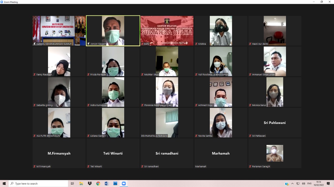The image size is (334, 187).
Task: Open the clock showing 16:14 date flyout
Action: 319,184
